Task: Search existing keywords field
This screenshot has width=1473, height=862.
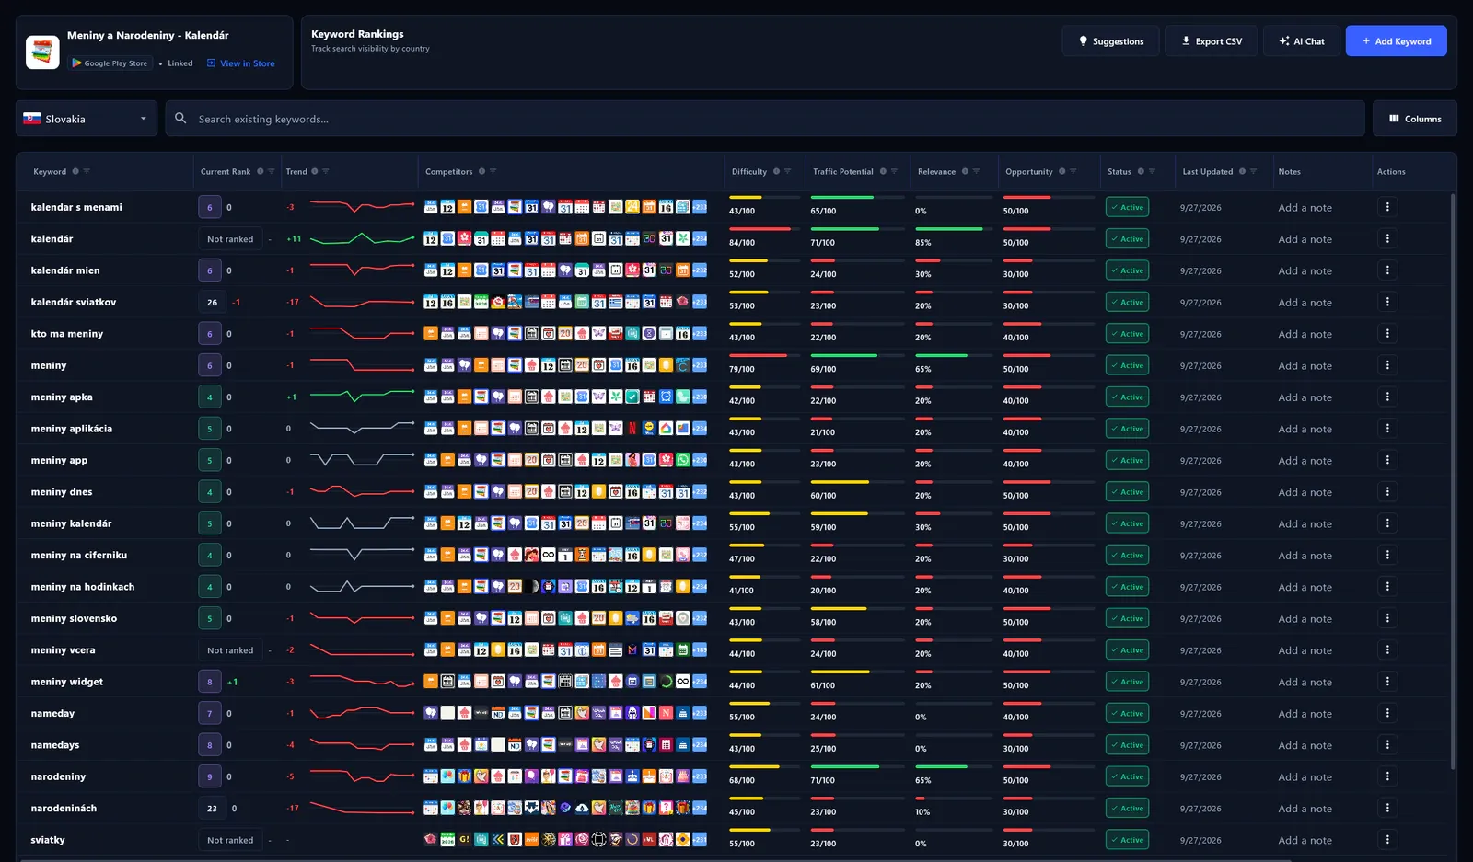Action: click(x=764, y=119)
